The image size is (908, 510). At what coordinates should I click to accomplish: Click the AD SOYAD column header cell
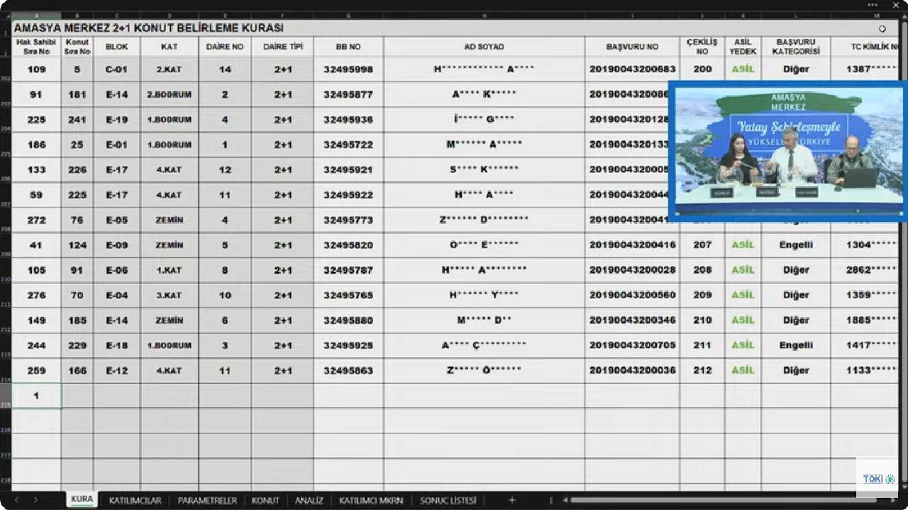click(x=484, y=47)
